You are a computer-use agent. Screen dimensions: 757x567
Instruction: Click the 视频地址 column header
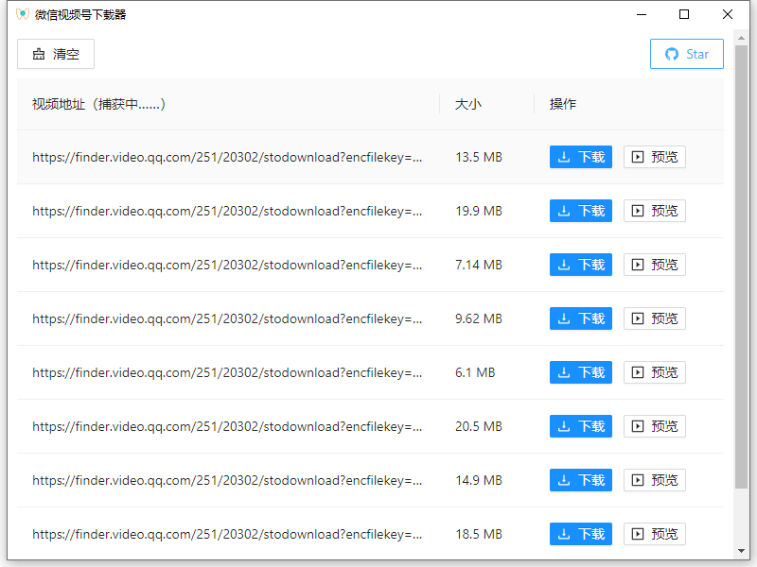(x=55, y=104)
